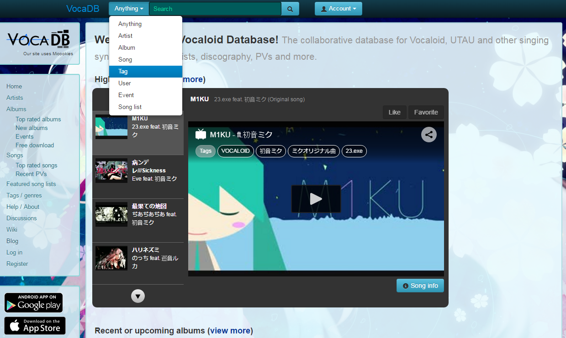Click the VocaDB brand link in navbar
Image resolution: width=566 pixels, height=338 pixels.
tap(83, 9)
